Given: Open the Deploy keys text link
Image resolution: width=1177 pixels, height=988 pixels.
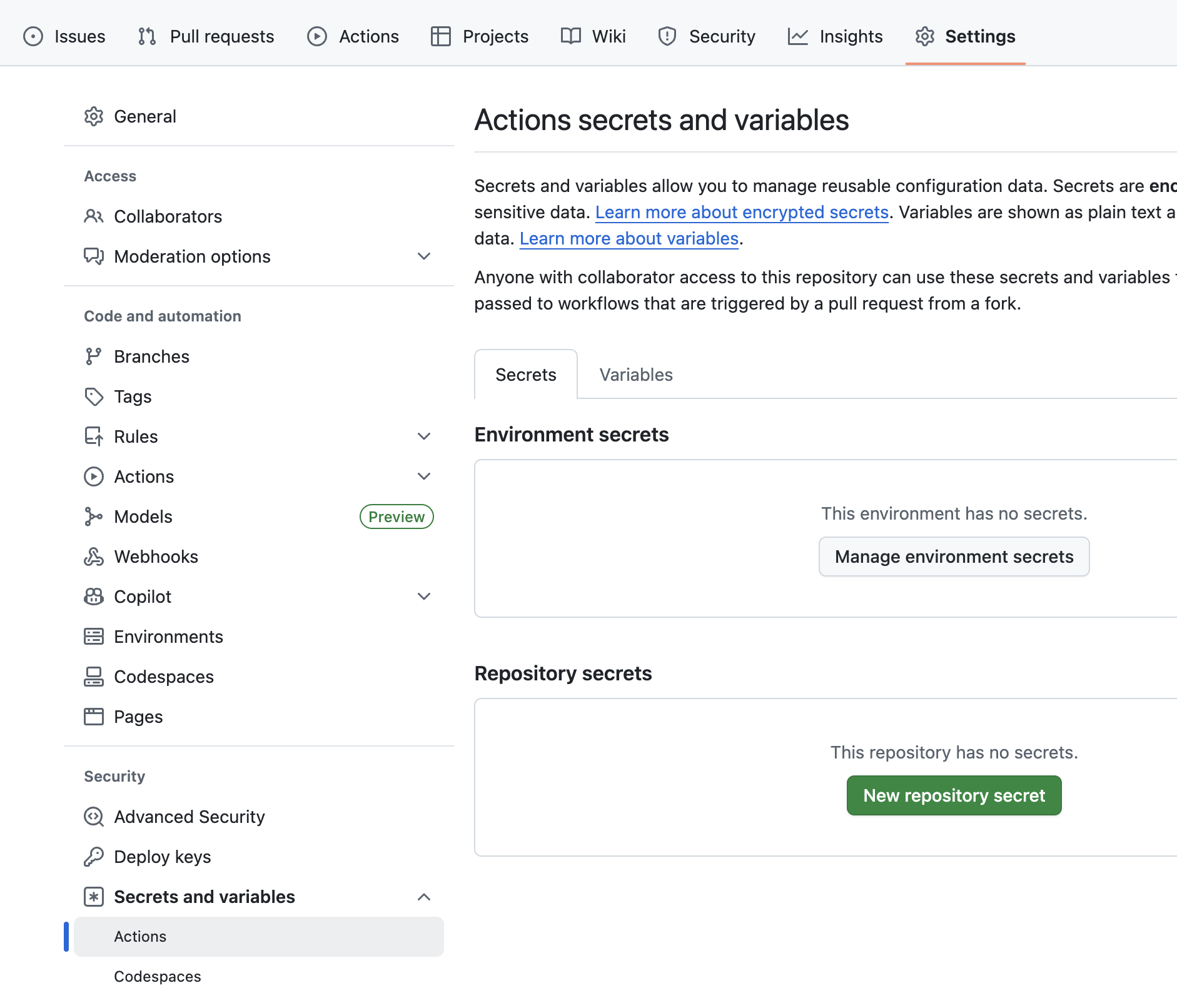Looking at the screenshot, I should (x=163, y=857).
